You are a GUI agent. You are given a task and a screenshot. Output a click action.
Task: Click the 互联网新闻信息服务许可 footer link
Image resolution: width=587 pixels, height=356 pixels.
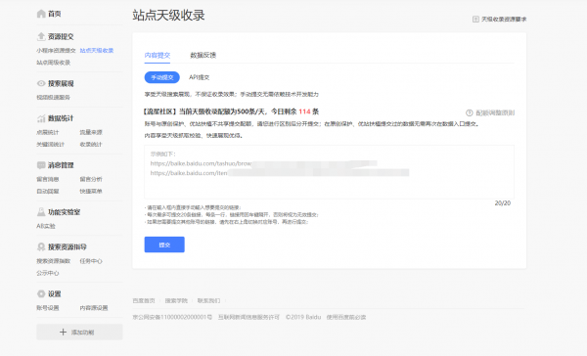(x=248, y=317)
